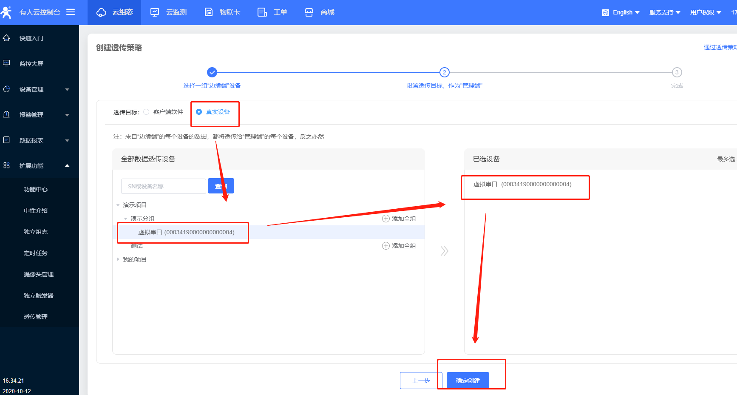Click the SN或设备名称 search input field
Image resolution: width=737 pixels, height=395 pixels.
point(164,186)
